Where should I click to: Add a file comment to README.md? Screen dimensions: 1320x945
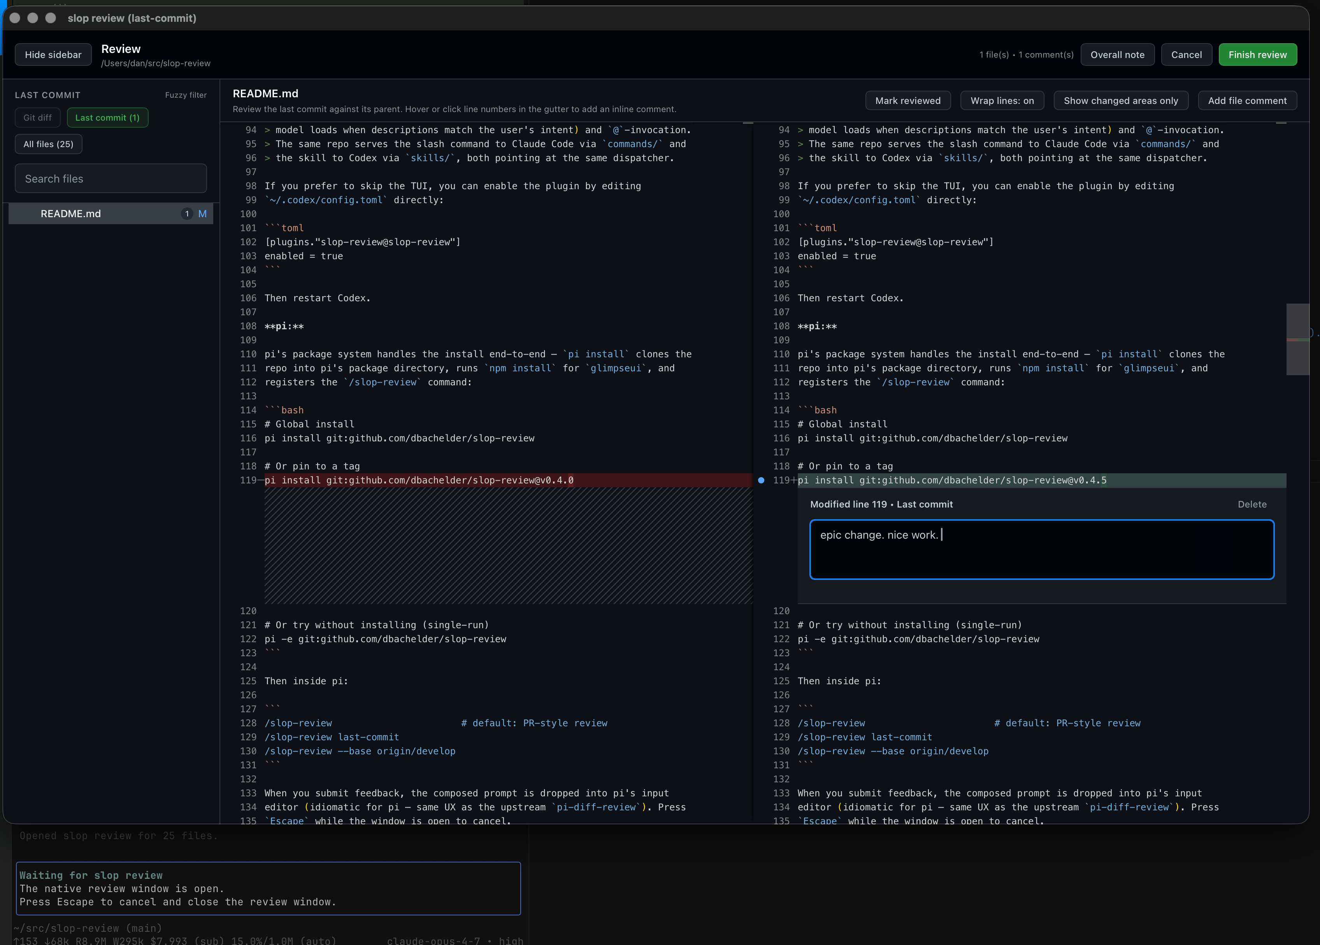click(x=1247, y=101)
